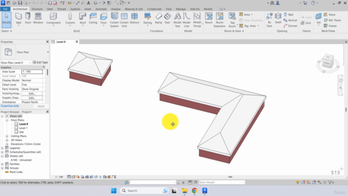
Task: Select the Shaft opening tool
Action: point(278,19)
